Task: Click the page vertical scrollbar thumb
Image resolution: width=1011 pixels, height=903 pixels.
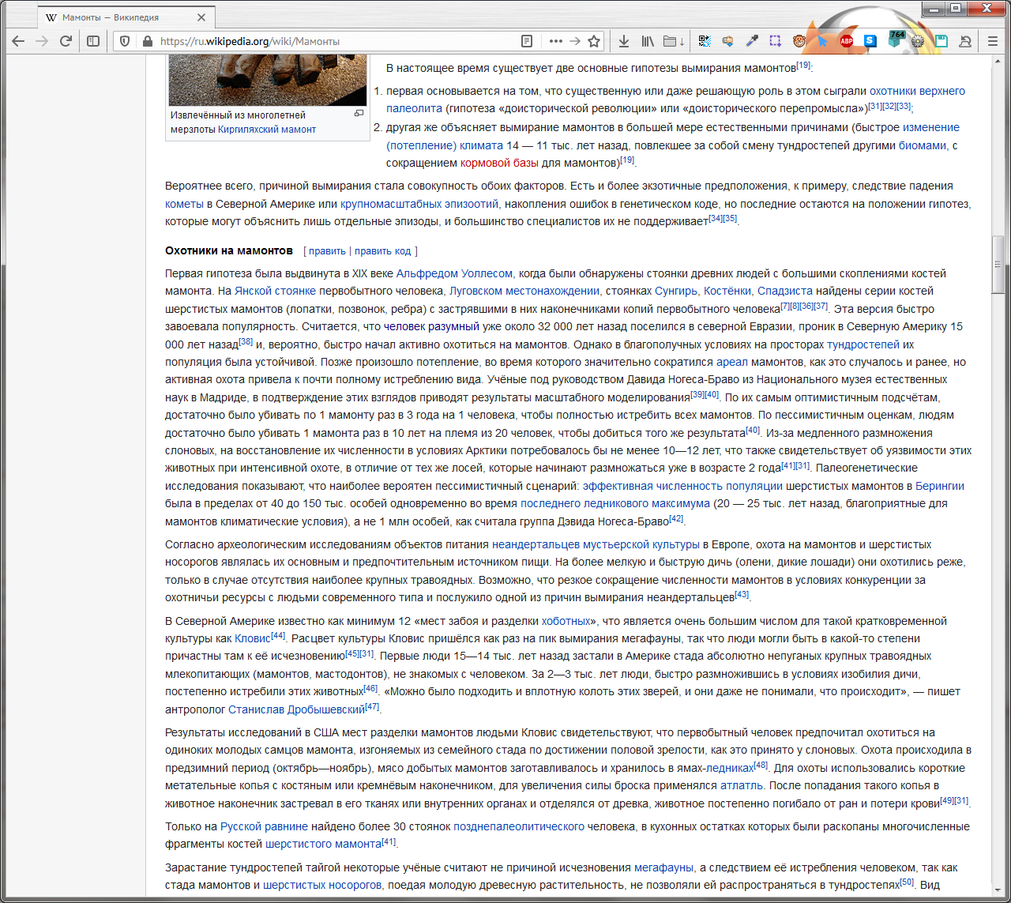Action: pos(998,264)
